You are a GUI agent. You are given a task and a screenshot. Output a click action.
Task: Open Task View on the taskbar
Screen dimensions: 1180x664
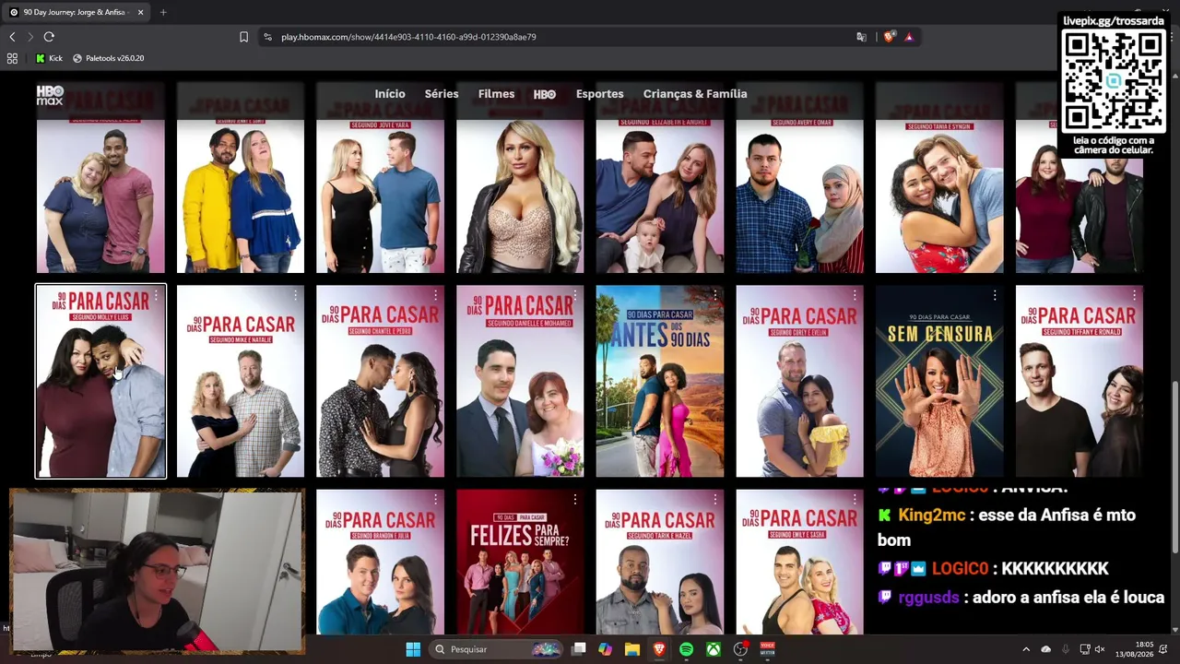coord(578,649)
